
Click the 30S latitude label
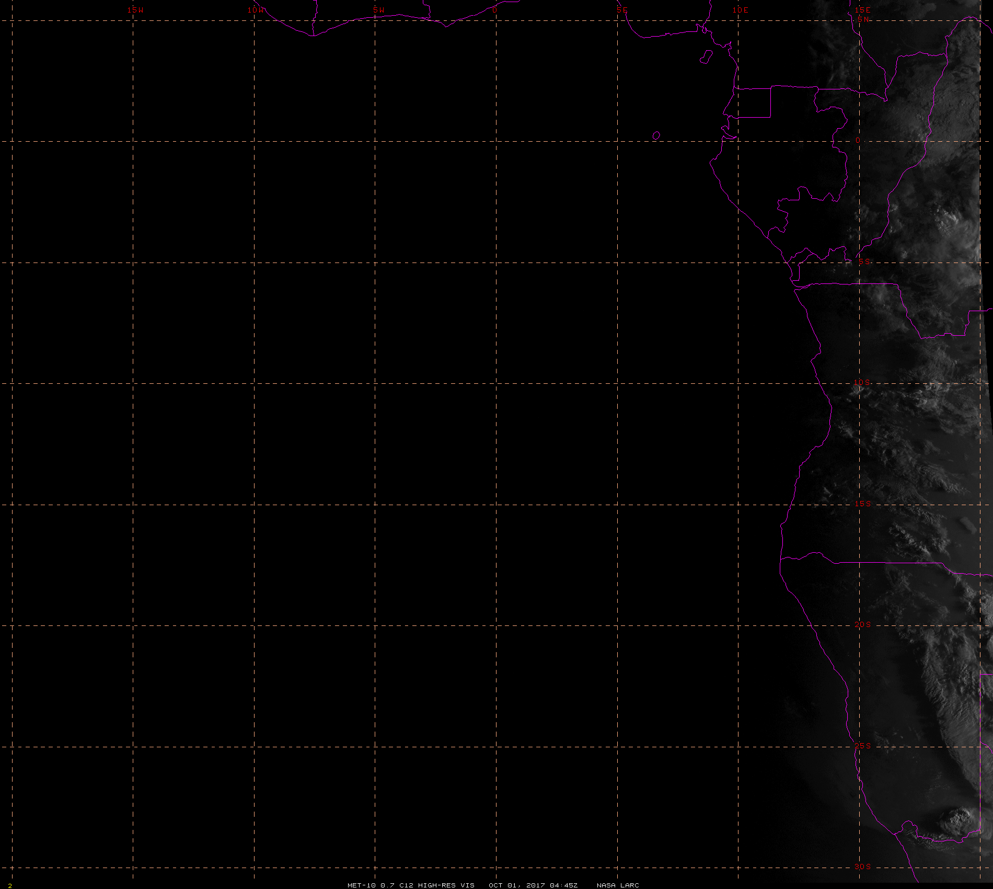863,867
